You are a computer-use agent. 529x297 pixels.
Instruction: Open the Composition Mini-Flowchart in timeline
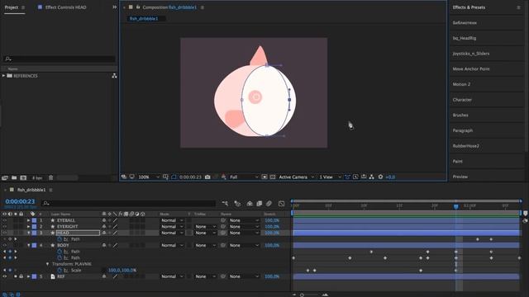point(225,204)
